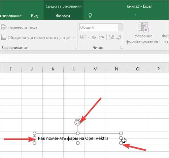Select column I header
The height and width of the screenshot is (158, 169).
click(11, 69)
